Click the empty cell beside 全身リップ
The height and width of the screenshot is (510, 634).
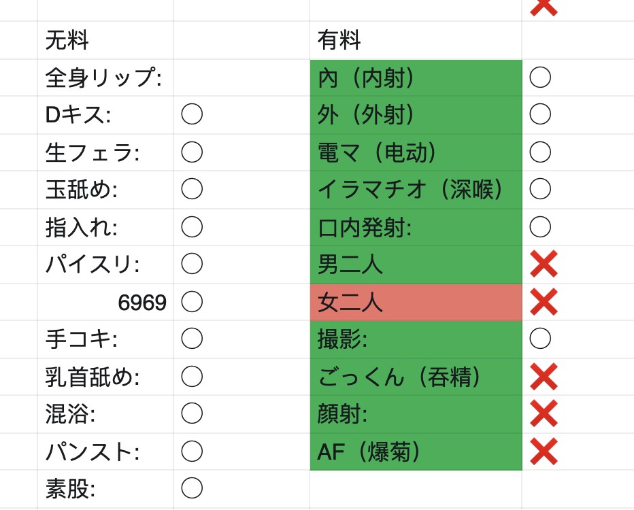(x=241, y=78)
